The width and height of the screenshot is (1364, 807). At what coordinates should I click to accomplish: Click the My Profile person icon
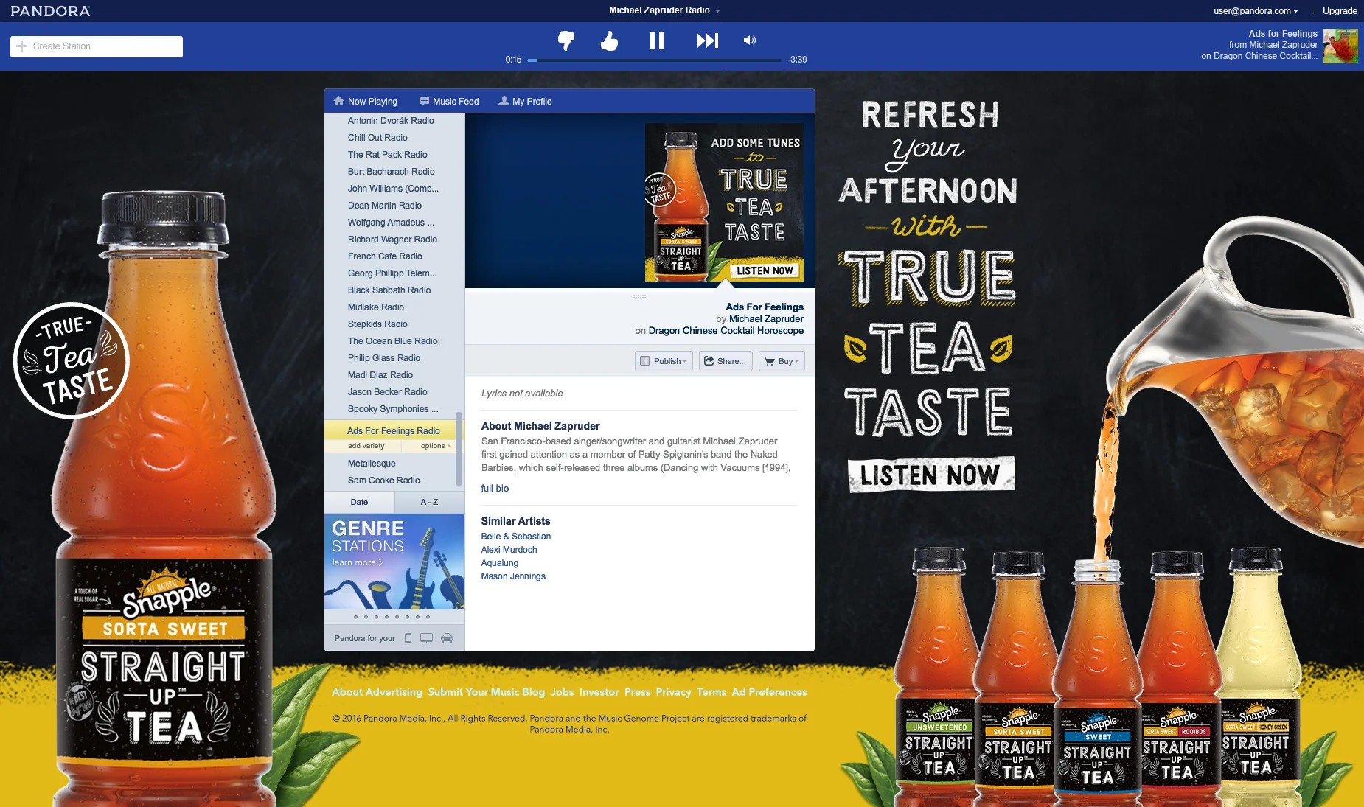click(504, 101)
